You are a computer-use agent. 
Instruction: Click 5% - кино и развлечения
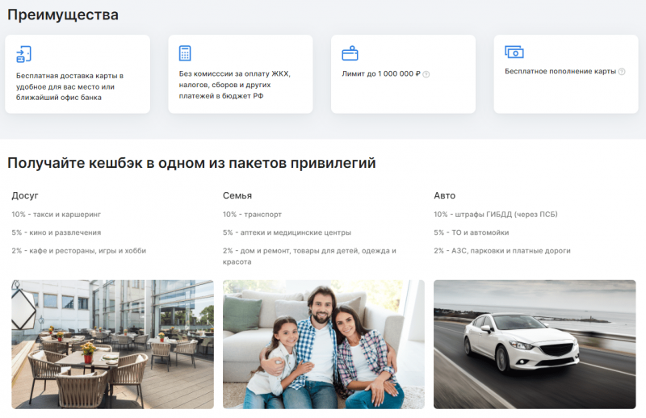tap(56, 232)
